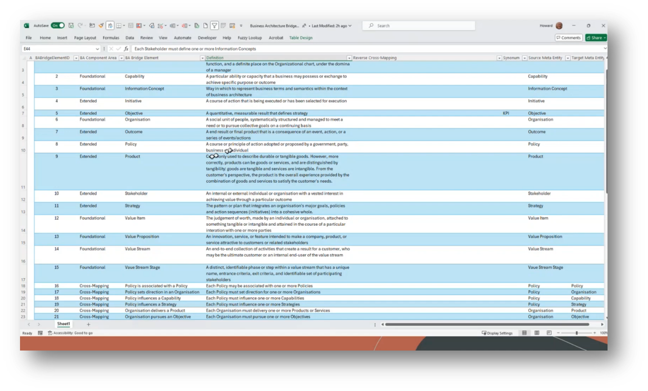Click the green Share button

pos(596,37)
